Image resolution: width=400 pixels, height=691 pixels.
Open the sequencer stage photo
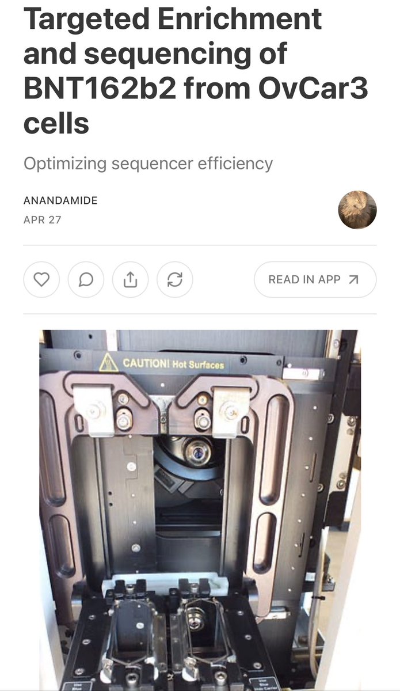[200, 510]
